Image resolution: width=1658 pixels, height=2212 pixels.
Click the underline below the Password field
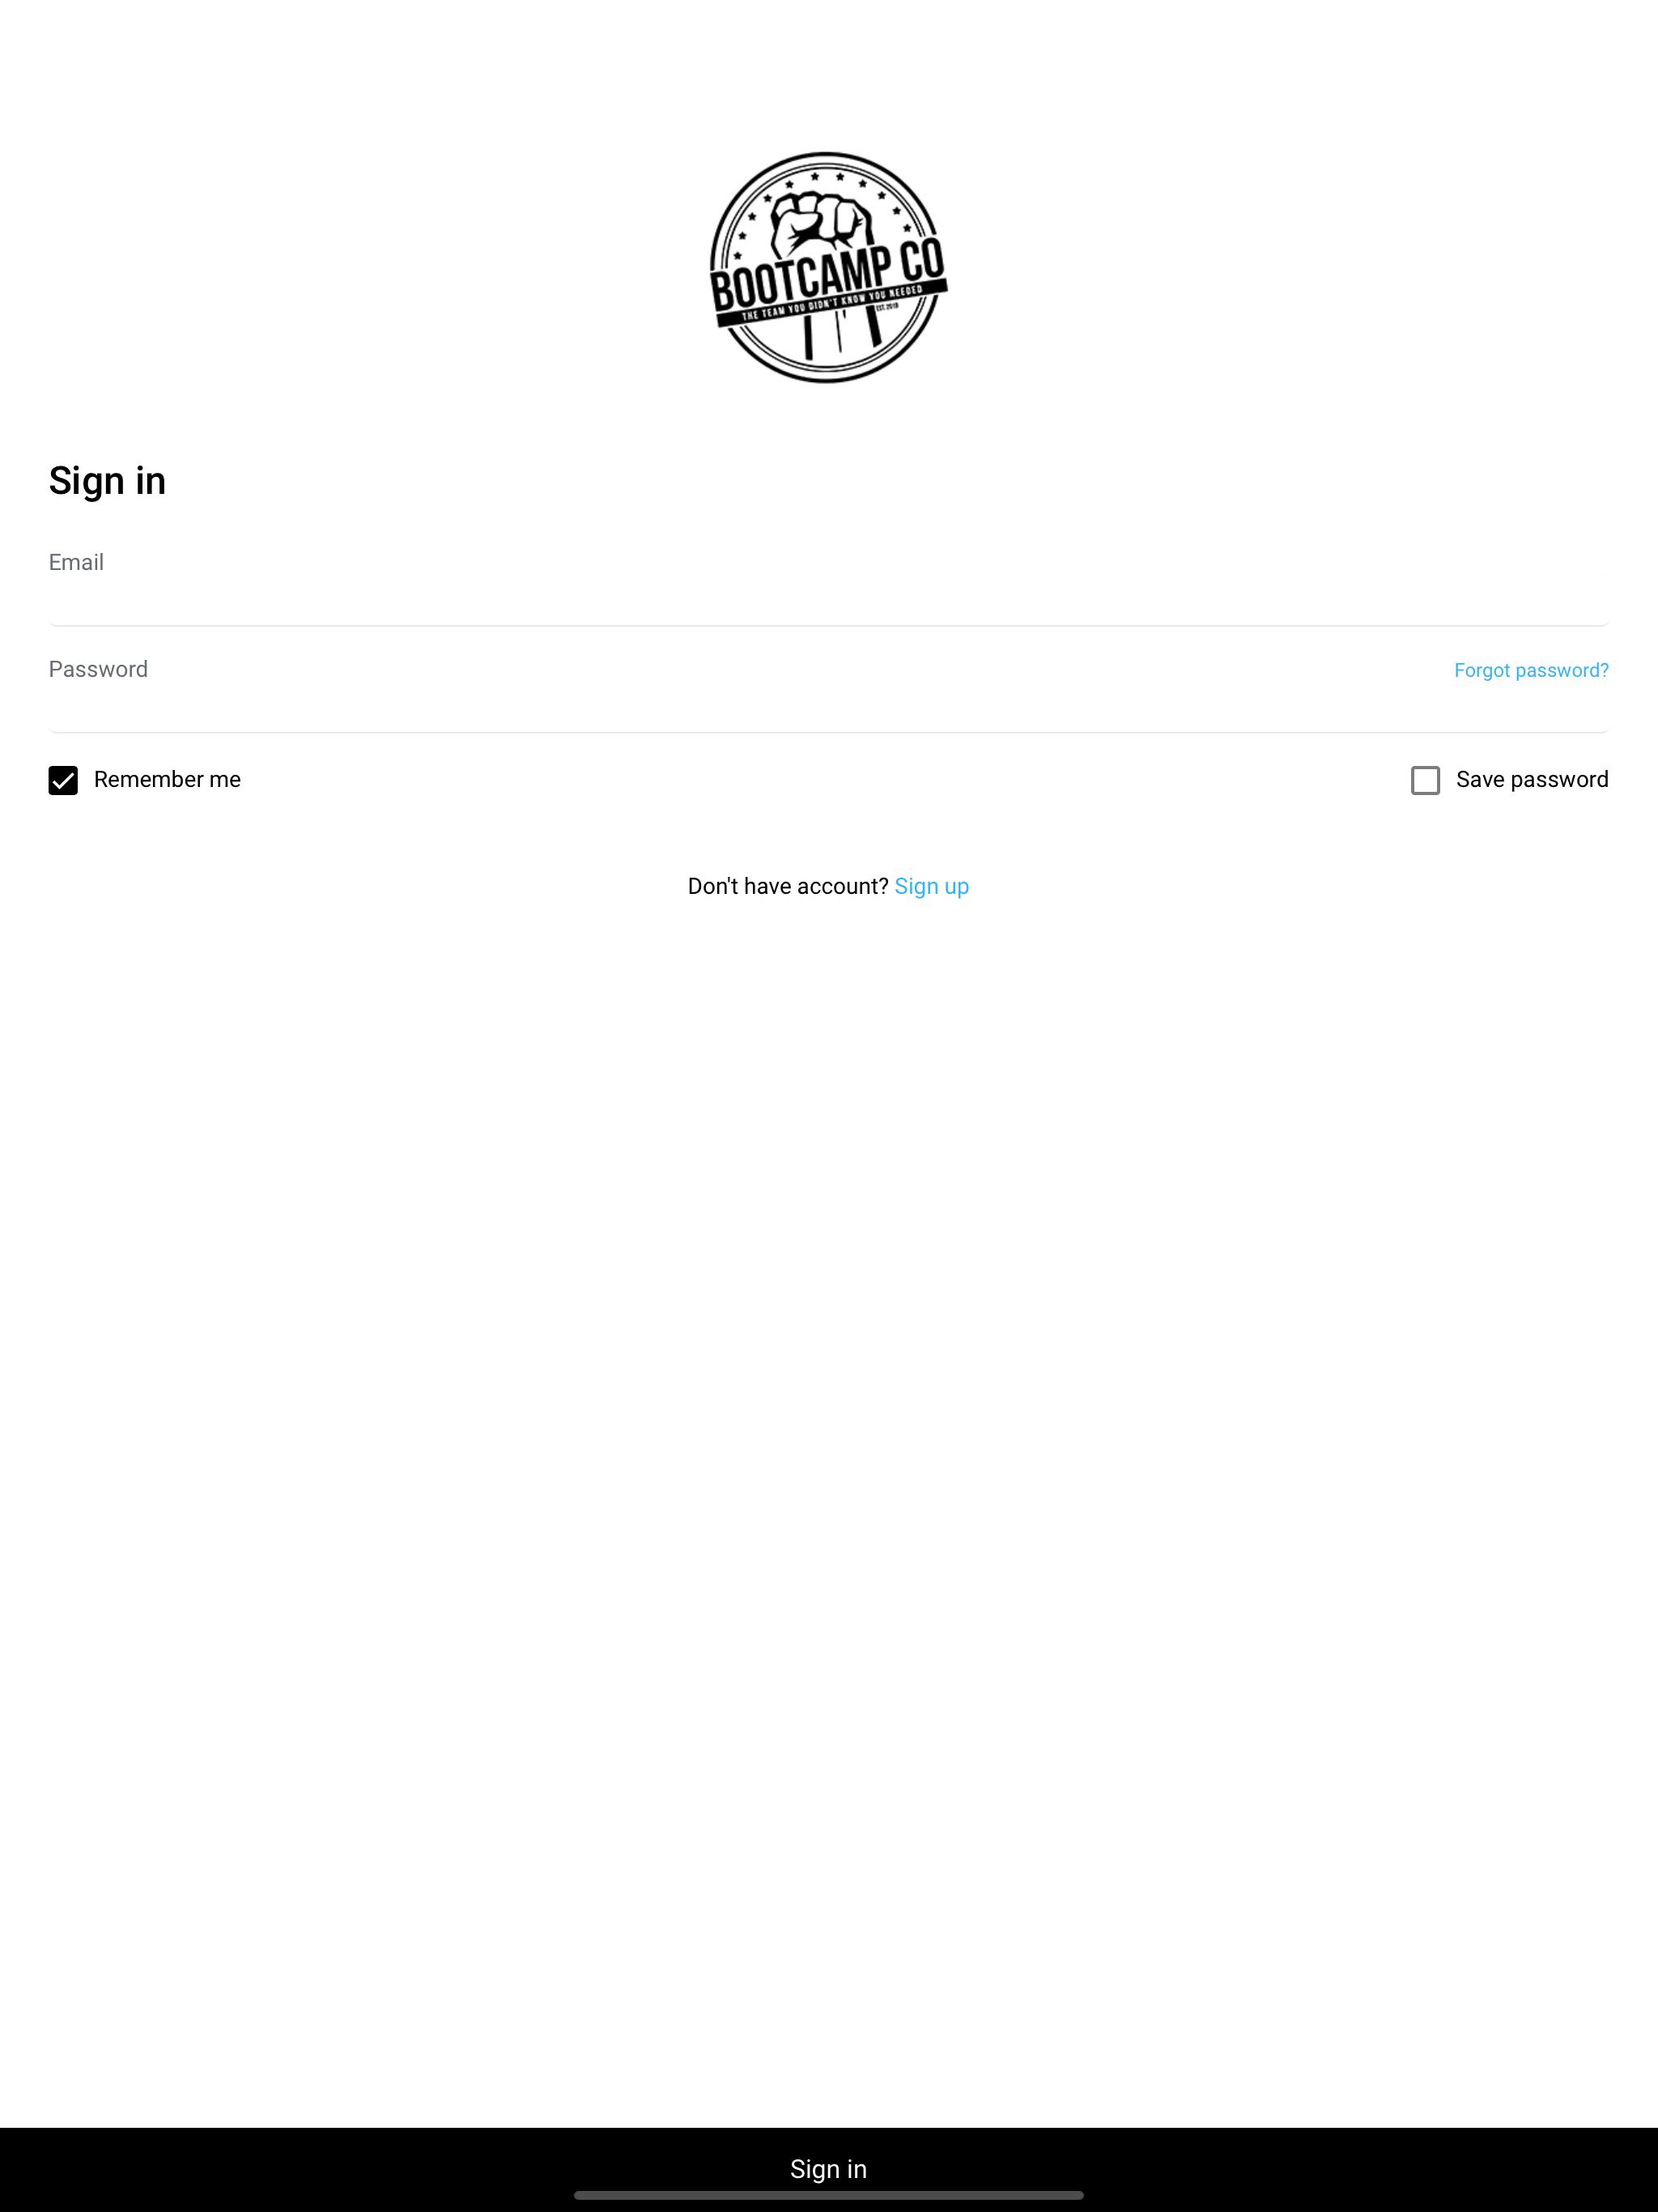[828, 732]
